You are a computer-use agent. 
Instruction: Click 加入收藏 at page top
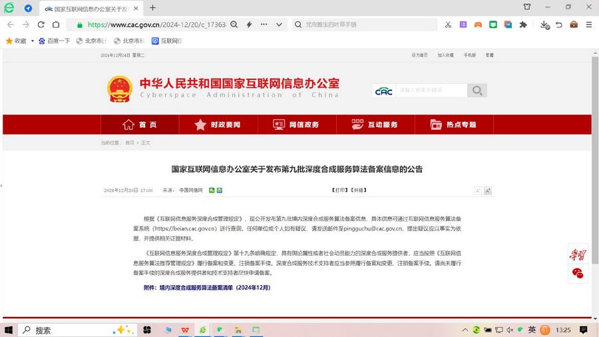click(445, 55)
